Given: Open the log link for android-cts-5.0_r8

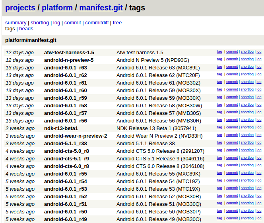Looking at the screenshot, I should (x=259, y=150).
